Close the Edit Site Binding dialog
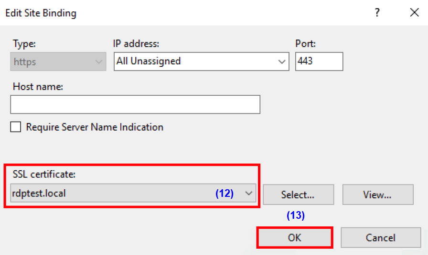Viewport: 428px width, 255px height. pos(414,13)
